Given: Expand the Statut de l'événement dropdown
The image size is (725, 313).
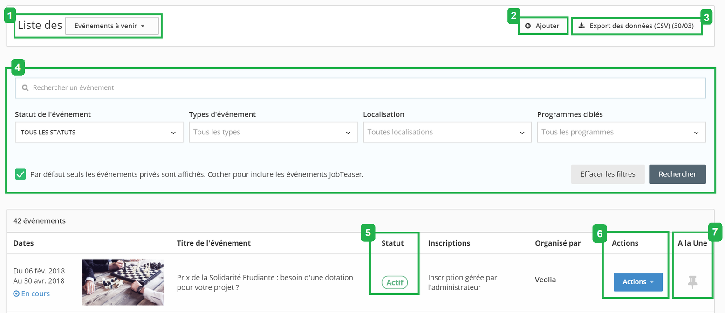Looking at the screenshot, I should coord(99,133).
